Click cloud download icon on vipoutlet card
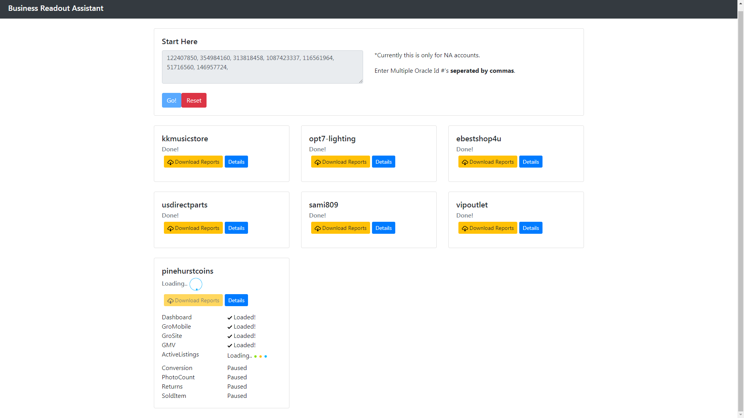The image size is (744, 418). pyautogui.click(x=465, y=228)
